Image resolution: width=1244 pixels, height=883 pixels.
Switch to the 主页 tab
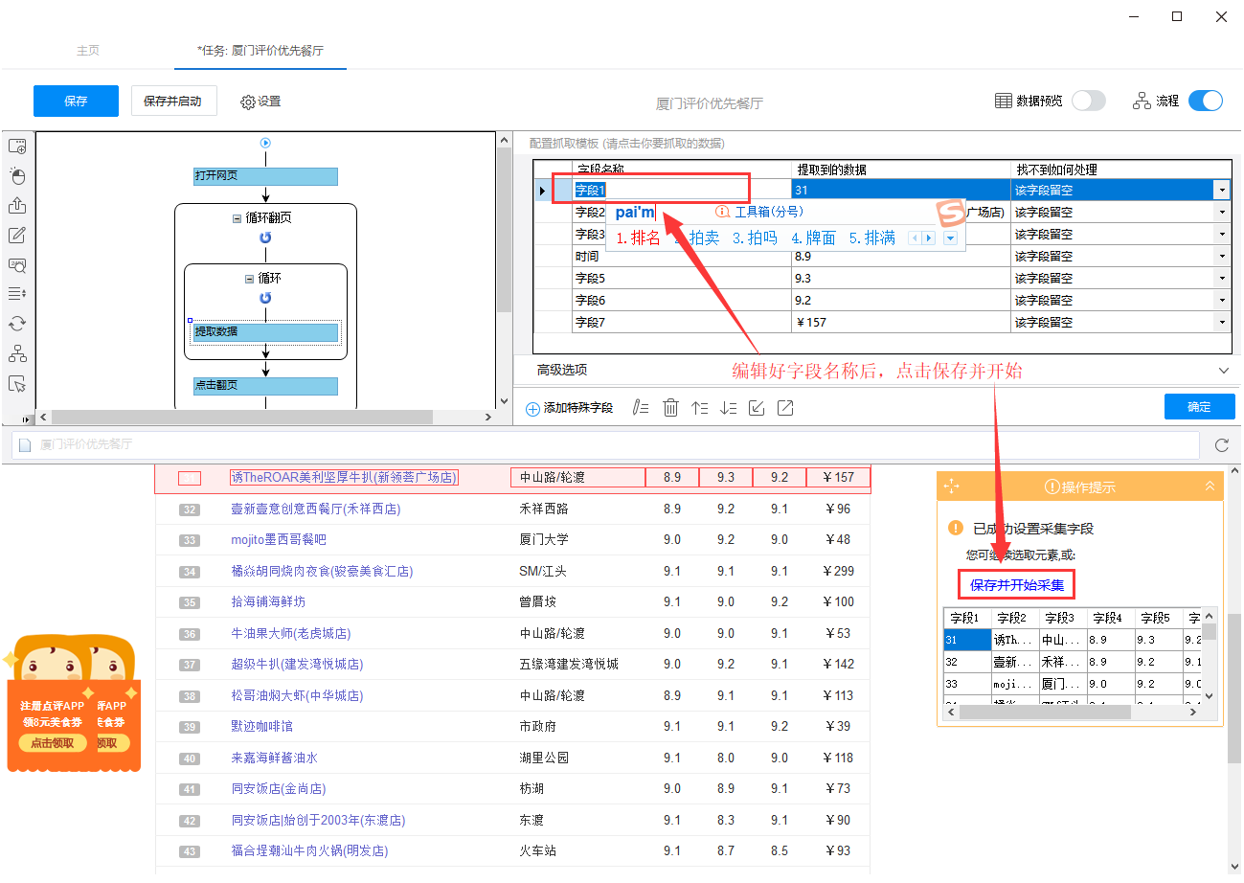pos(88,51)
